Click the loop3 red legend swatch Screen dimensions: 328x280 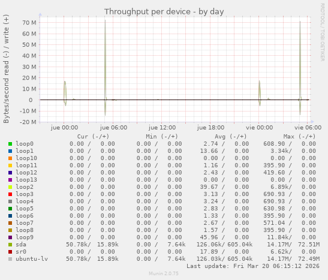point(10,194)
